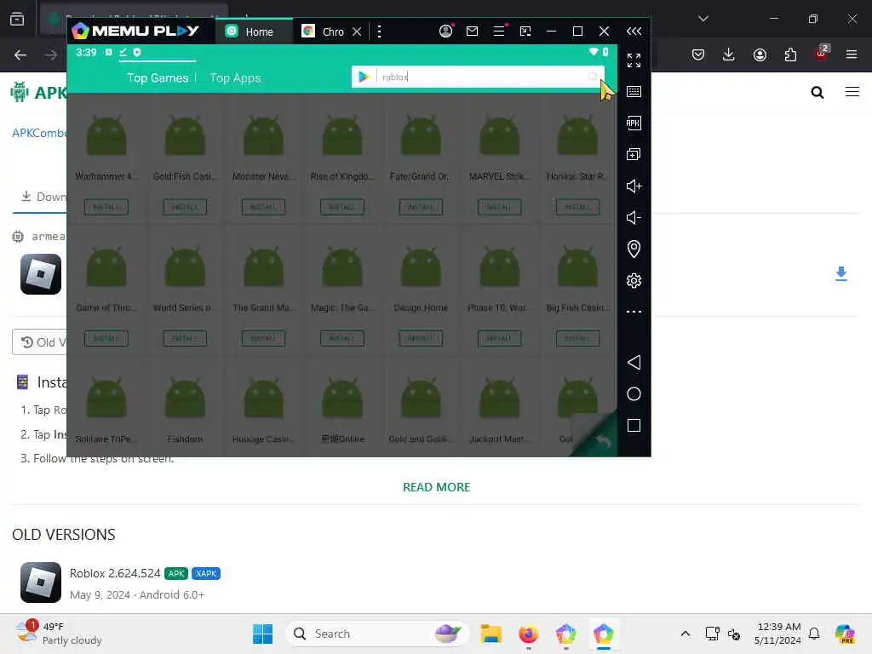Click the search magnifier in Play search box
This screenshot has width=872, height=654.
(593, 77)
